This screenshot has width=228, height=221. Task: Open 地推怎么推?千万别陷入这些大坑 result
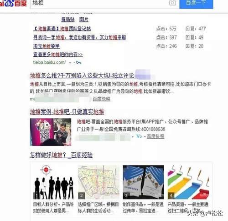[82, 75]
